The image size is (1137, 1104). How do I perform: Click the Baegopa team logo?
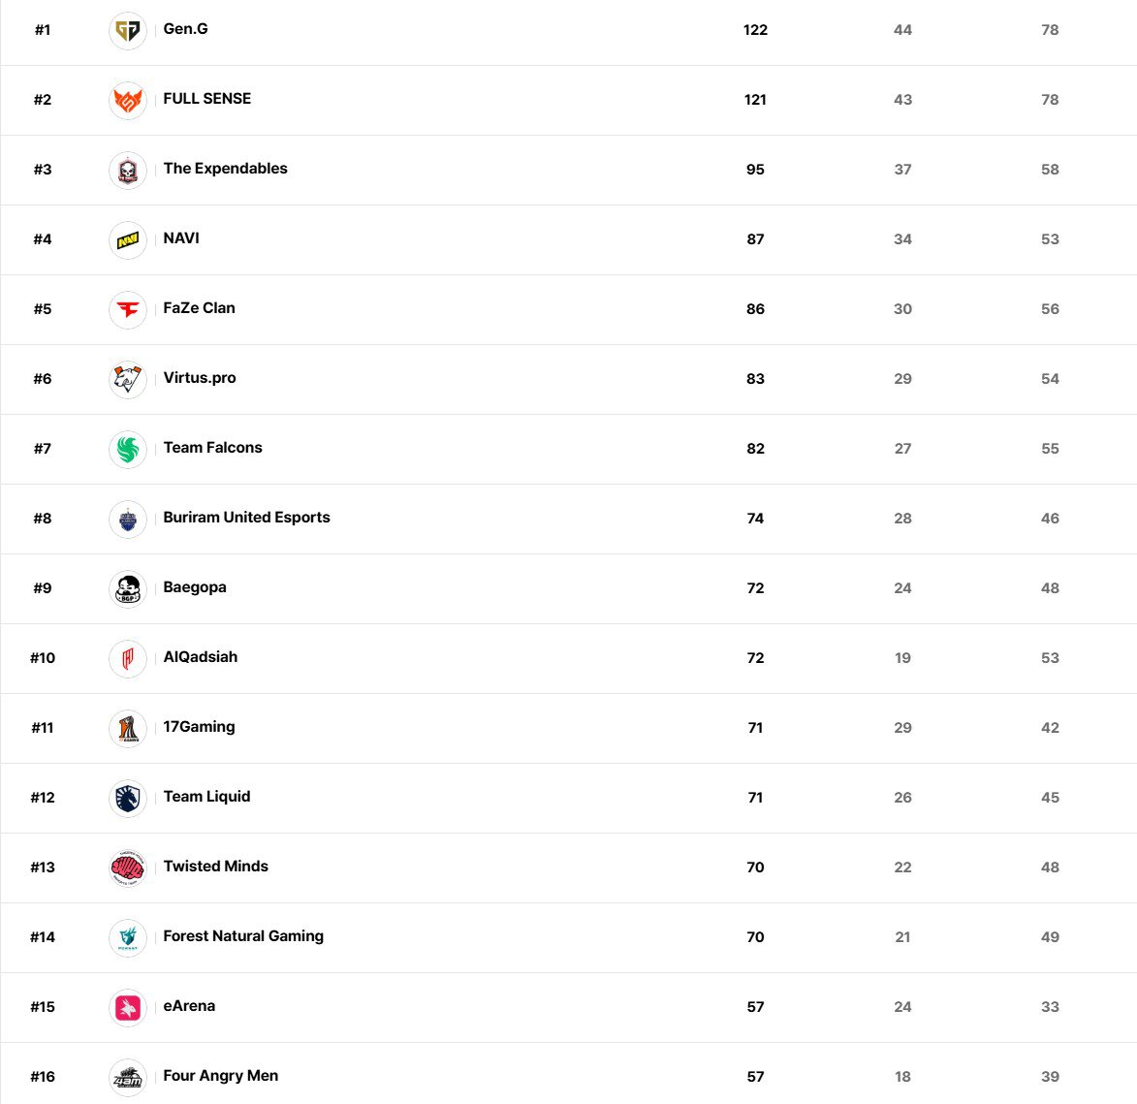[x=128, y=588]
